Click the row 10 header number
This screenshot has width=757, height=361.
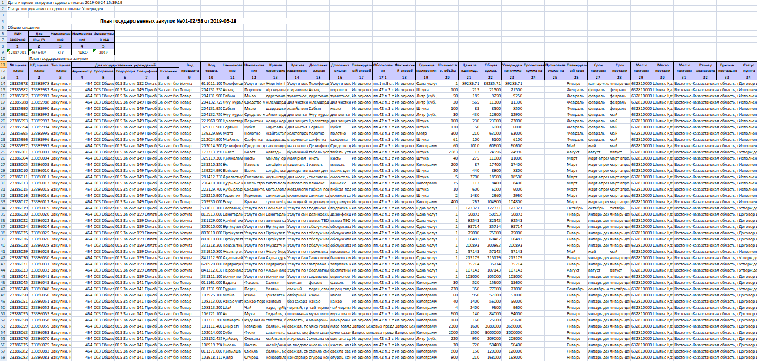(3, 58)
